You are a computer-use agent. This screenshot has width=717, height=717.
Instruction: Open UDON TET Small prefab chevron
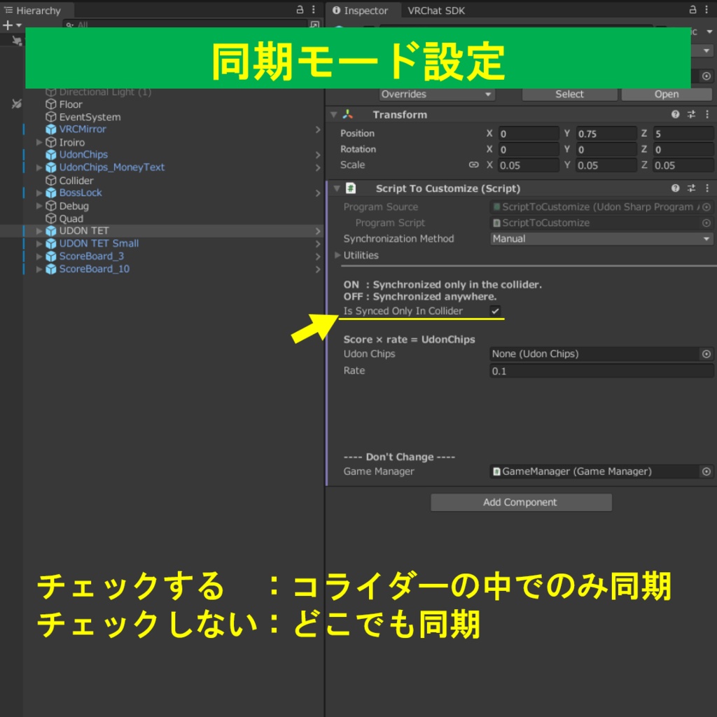click(x=318, y=244)
